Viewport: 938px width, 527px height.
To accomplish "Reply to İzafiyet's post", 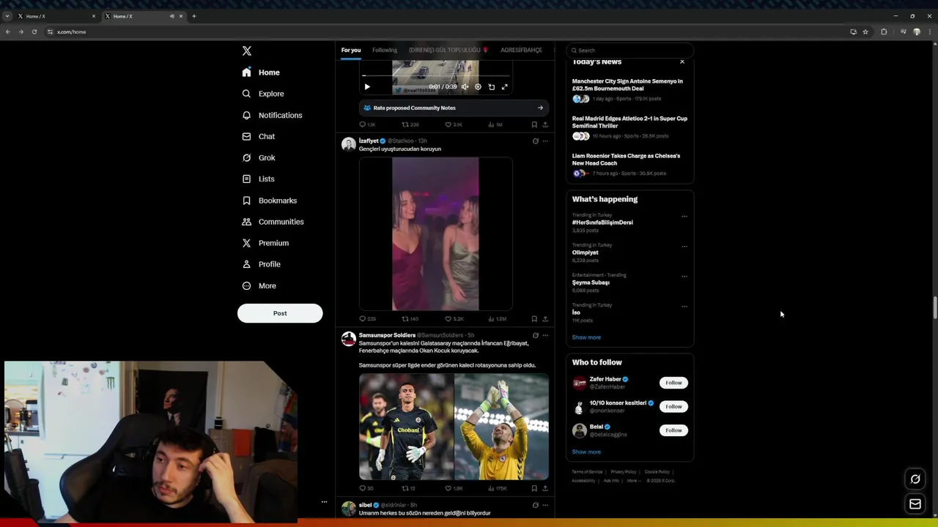I will click(x=367, y=319).
